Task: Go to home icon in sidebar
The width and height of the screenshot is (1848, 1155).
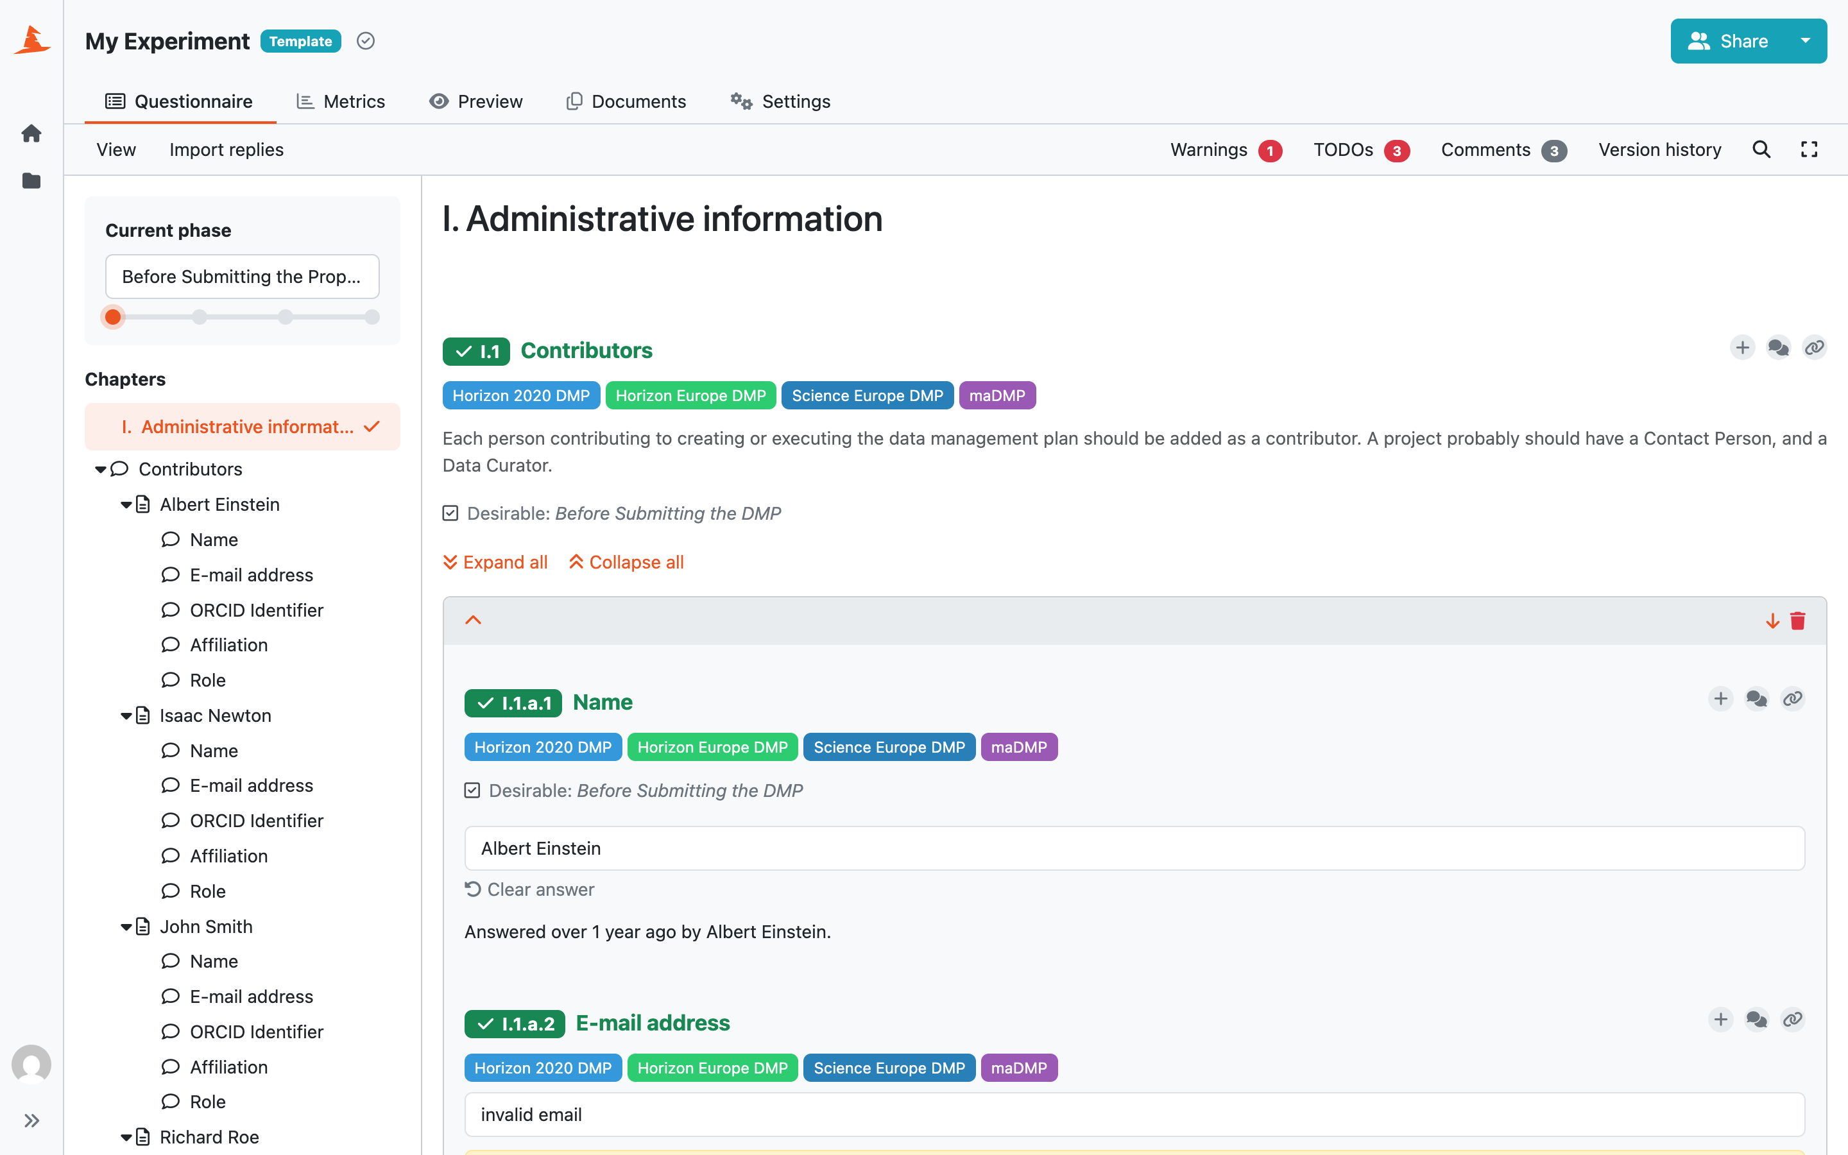Action: 31,133
